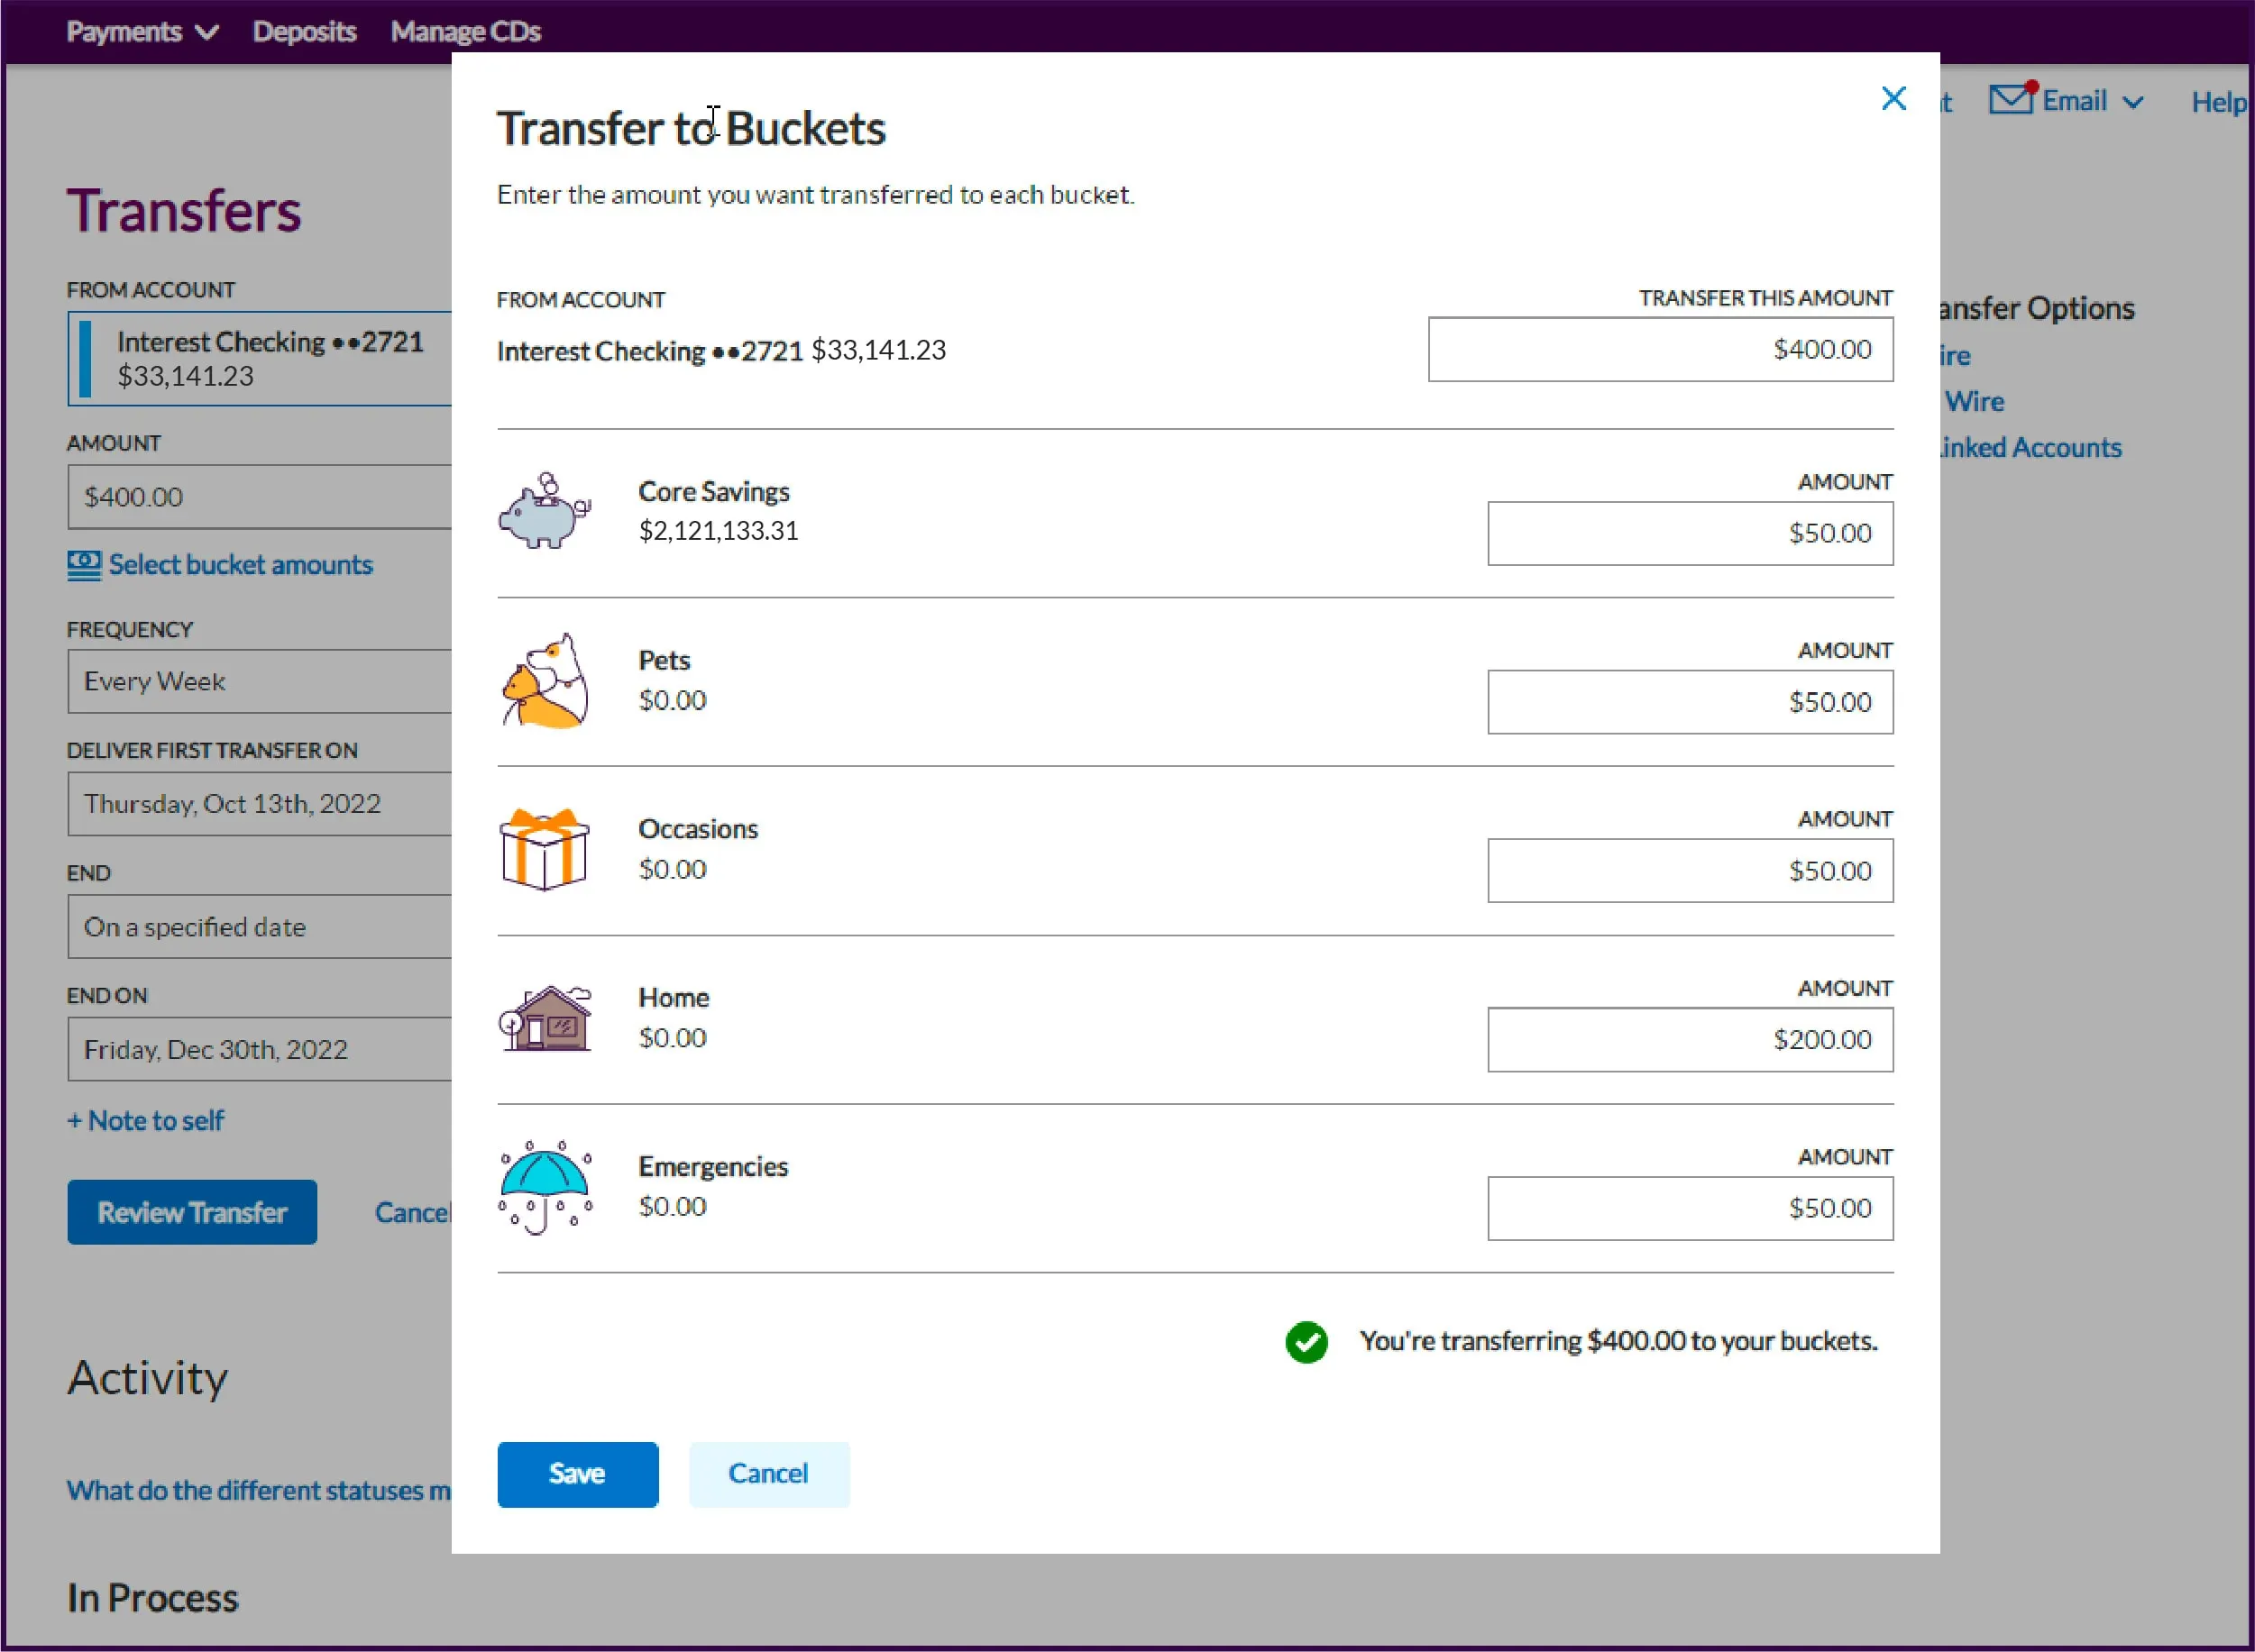Viewport: 2255px width, 1652px height.
Task: Cancel the Transfer to Buckets dialog
Action: coord(768,1474)
